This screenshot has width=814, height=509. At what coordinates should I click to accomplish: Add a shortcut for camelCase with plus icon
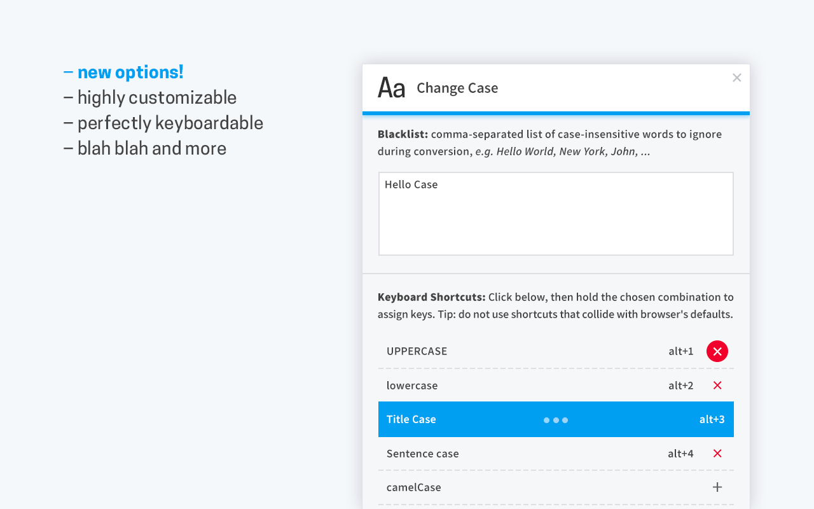pos(717,487)
